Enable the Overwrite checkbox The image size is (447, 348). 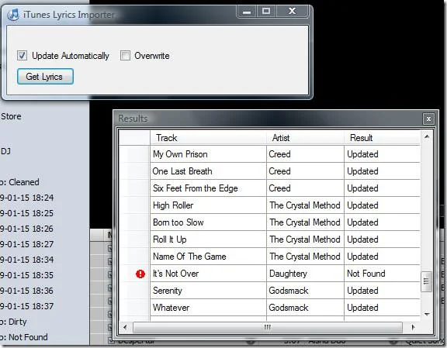pyautogui.click(x=125, y=56)
